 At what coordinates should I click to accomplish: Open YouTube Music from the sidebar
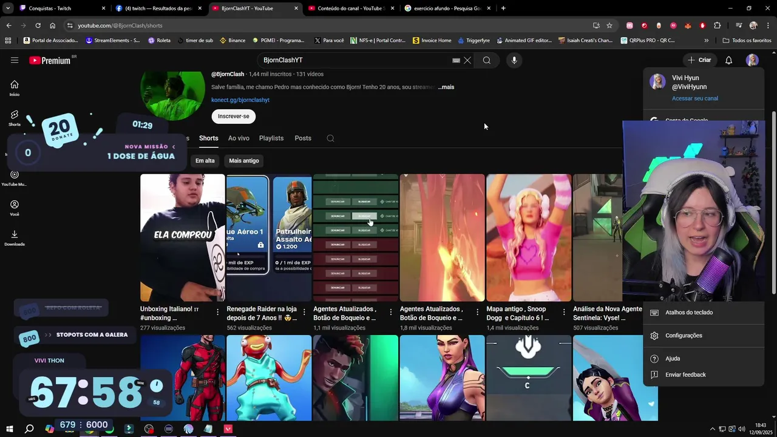15,178
